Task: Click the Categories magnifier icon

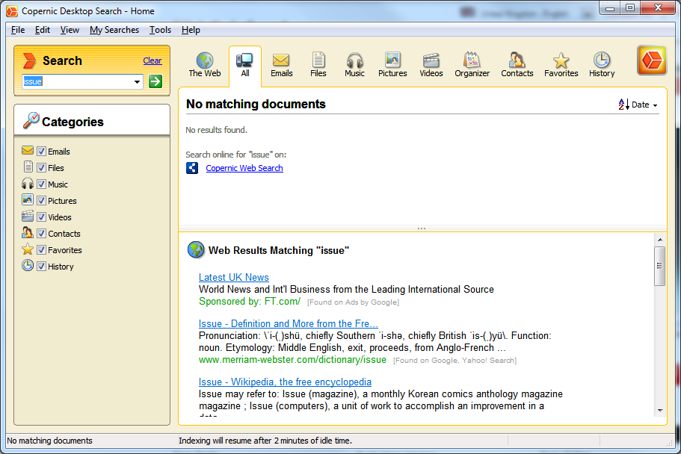Action: pyautogui.click(x=31, y=120)
